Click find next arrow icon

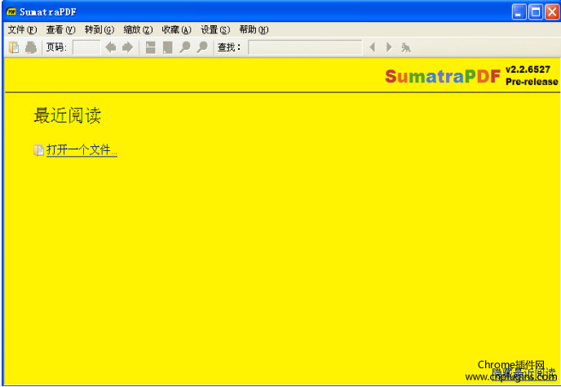389,47
